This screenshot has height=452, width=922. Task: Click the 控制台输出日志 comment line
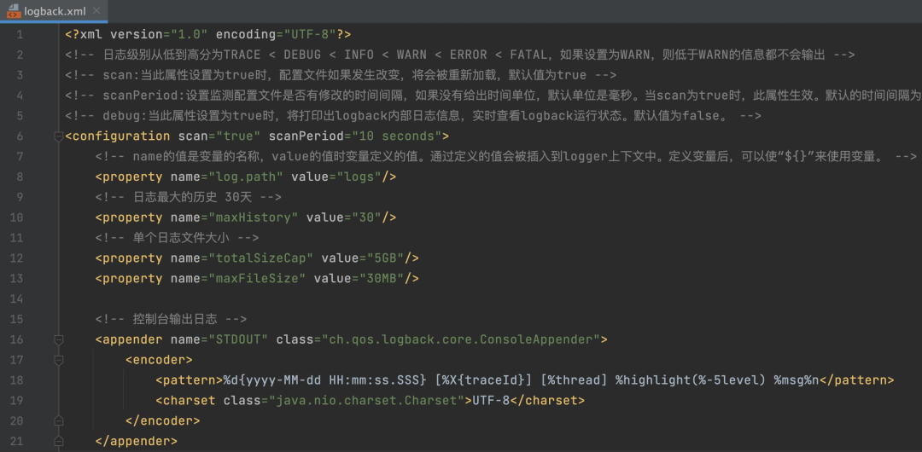[x=171, y=319]
